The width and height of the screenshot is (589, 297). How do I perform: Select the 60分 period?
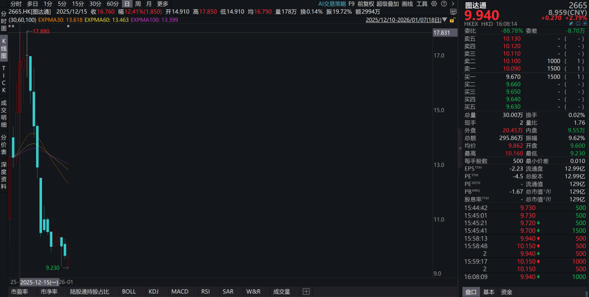(x=113, y=4)
